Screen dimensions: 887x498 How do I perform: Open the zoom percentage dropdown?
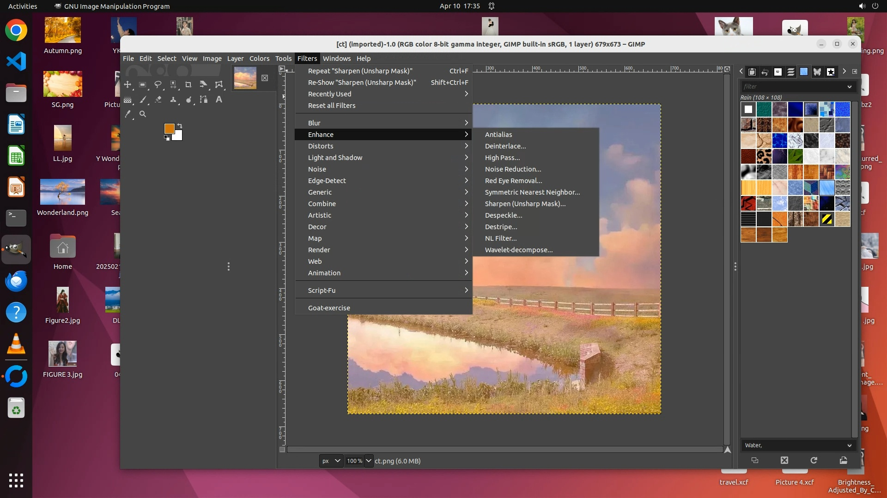(368, 461)
